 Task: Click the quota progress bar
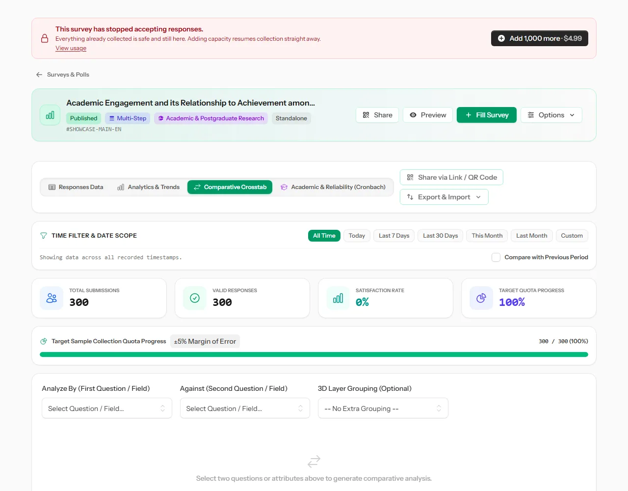tap(314, 355)
